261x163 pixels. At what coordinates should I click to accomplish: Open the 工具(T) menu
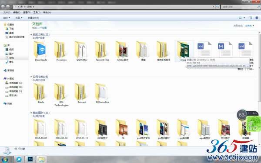coord(37,13)
